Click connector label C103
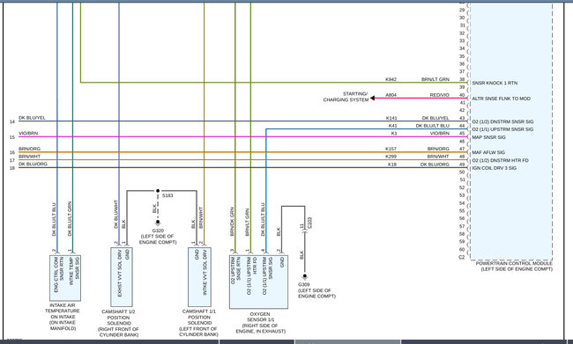 click(309, 223)
